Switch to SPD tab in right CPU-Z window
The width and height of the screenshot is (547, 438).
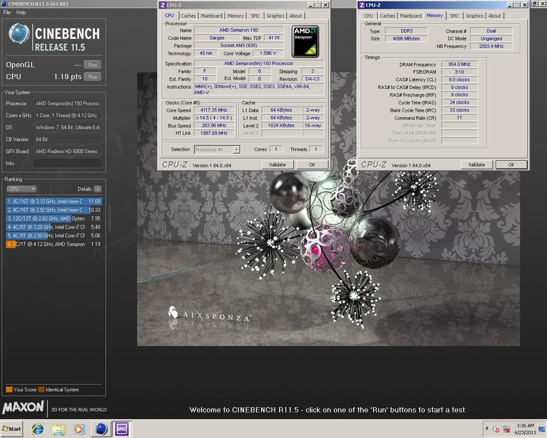(454, 16)
